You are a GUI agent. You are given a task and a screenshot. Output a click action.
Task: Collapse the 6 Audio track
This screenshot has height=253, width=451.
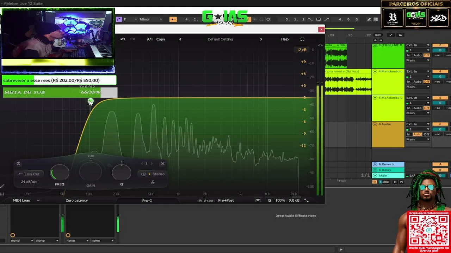point(375,124)
